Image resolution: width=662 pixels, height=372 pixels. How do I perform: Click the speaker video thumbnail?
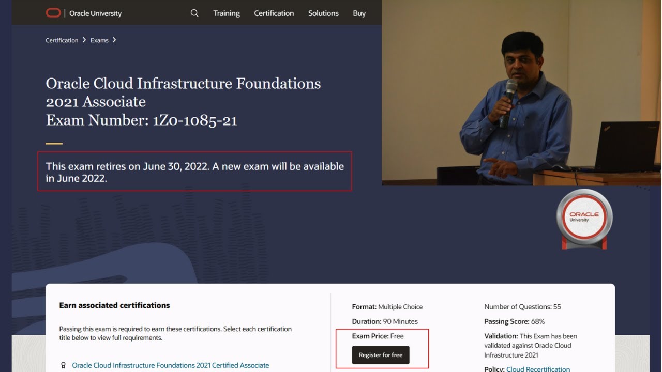(521, 92)
